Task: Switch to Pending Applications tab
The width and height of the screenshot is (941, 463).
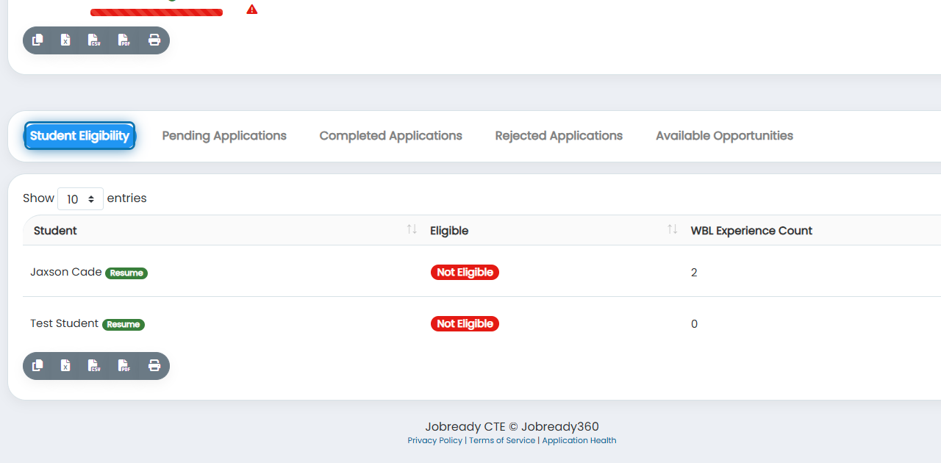Action: [x=224, y=136]
